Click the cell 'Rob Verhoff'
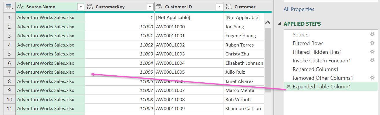Screen dimensions: 380x115 click(x=244, y=100)
